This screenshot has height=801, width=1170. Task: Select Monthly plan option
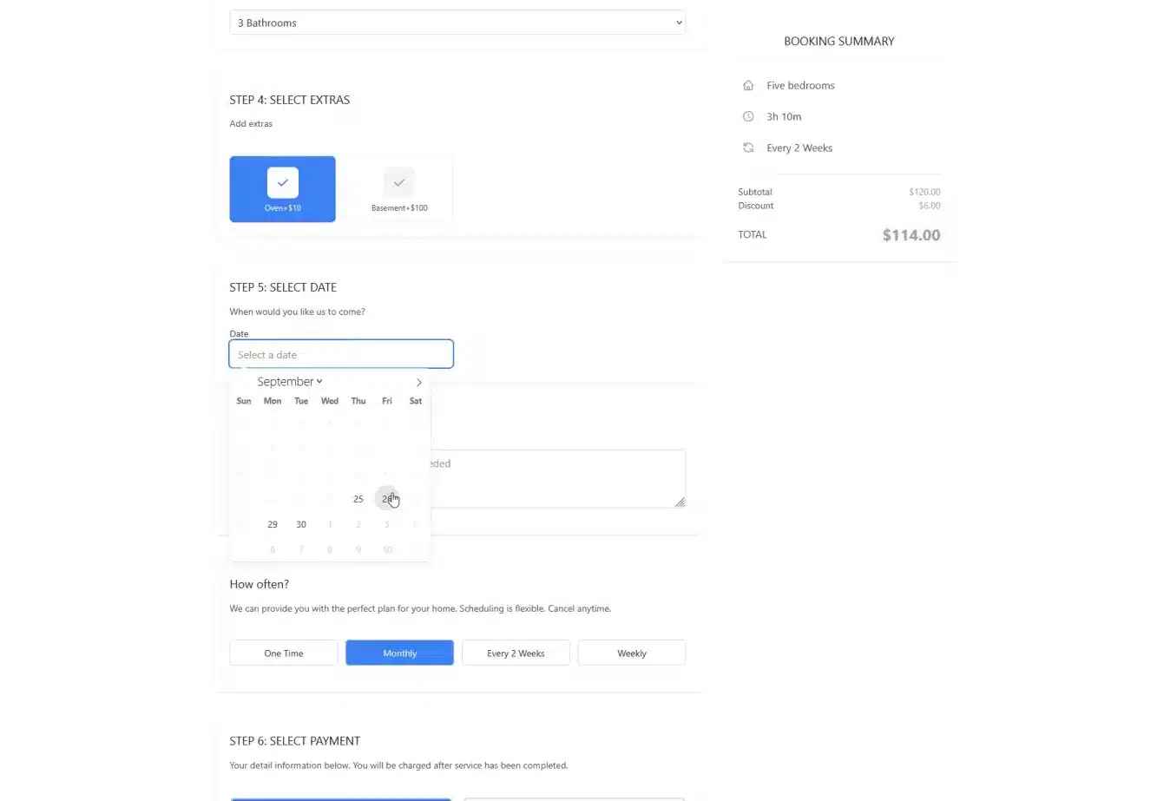point(399,653)
